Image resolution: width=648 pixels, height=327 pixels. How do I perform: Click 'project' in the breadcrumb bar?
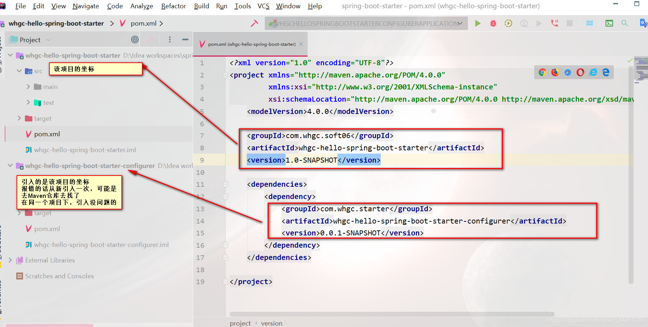[x=240, y=323]
